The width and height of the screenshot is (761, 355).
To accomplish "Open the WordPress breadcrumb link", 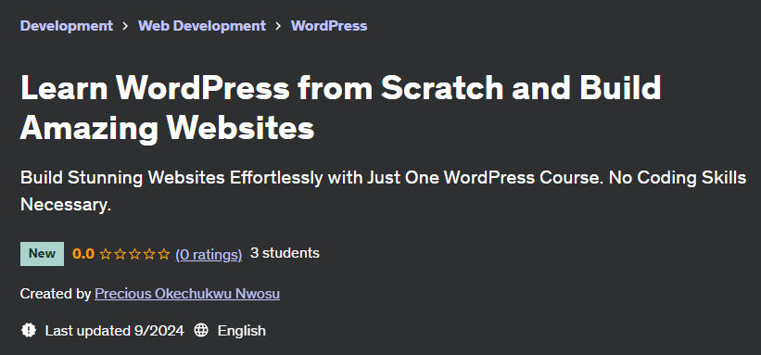I will [x=329, y=26].
